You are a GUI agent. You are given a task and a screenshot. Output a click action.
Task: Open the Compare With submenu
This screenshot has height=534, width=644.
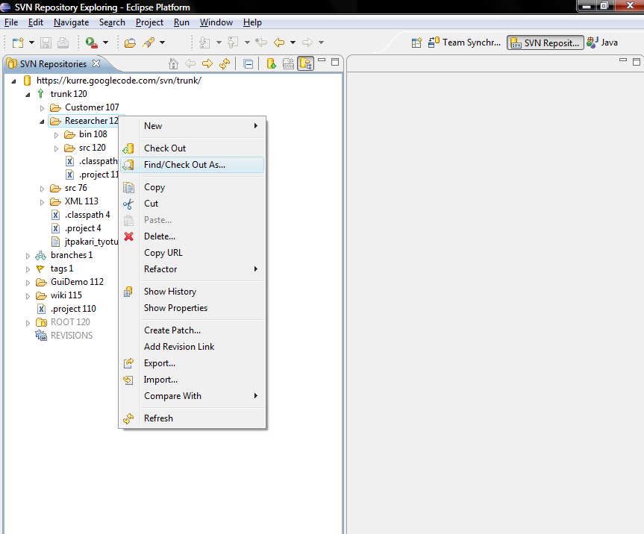[x=193, y=396]
